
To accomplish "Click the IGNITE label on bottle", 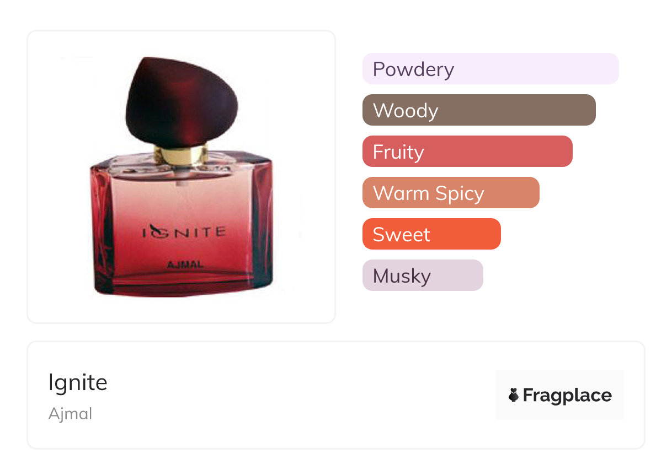I will [184, 231].
